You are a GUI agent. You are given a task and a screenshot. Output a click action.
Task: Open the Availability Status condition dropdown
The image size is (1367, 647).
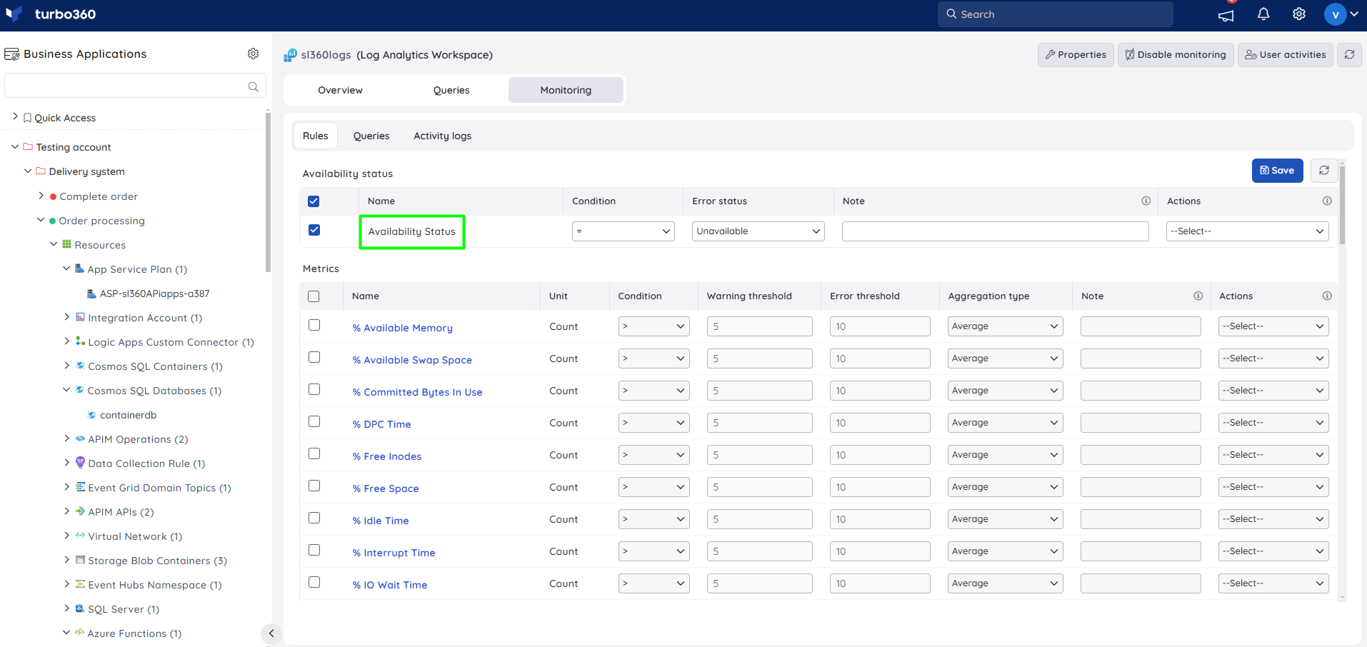pyautogui.click(x=623, y=231)
